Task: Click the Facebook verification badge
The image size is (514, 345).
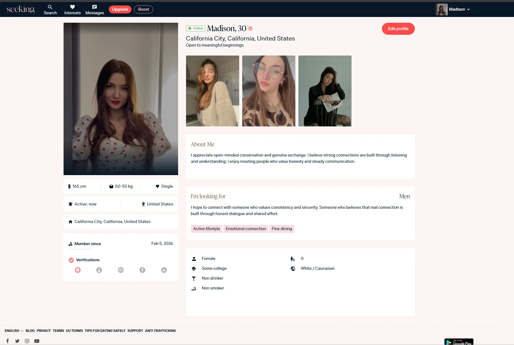Action: coord(142,270)
